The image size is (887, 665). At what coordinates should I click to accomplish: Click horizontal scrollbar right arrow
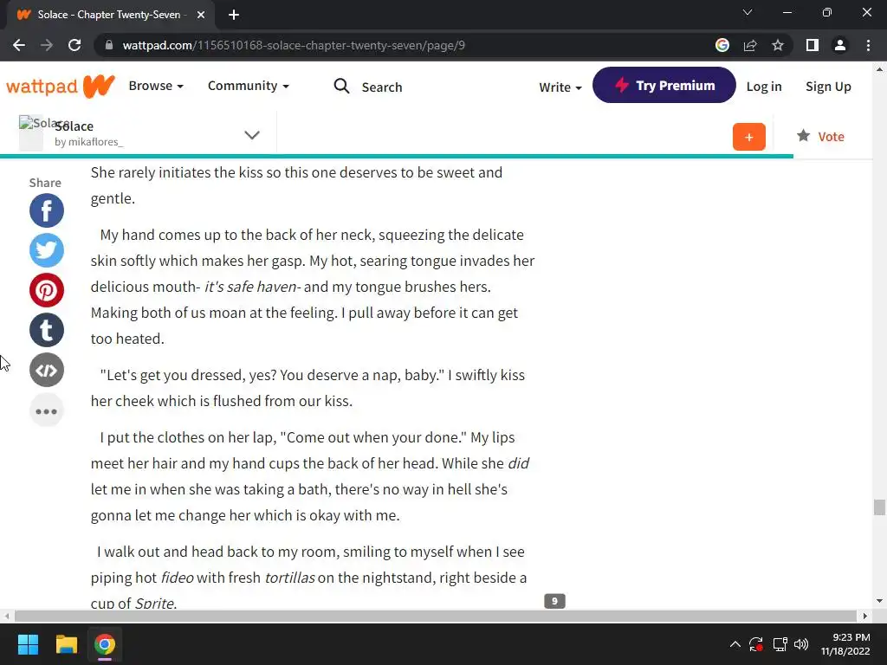tap(864, 616)
